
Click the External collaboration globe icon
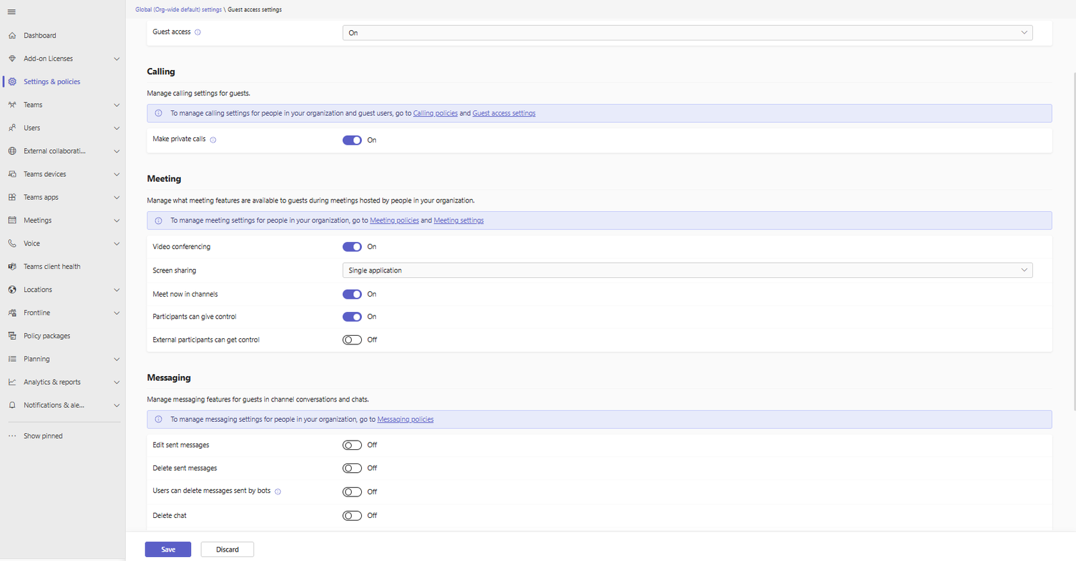tap(12, 151)
